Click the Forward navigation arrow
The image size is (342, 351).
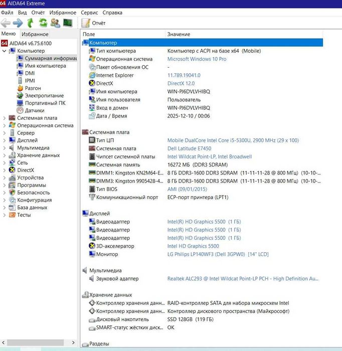18,23
